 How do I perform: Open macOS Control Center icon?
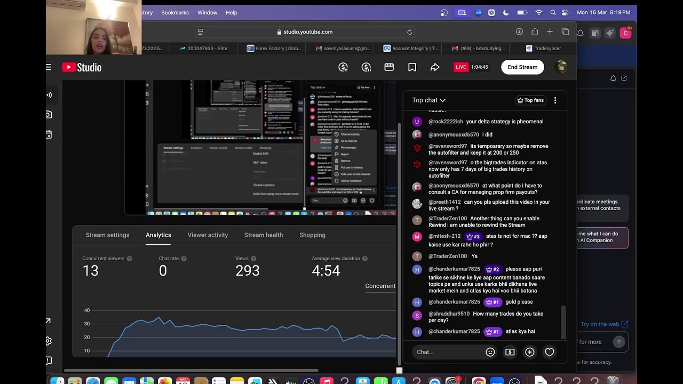[x=565, y=12]
